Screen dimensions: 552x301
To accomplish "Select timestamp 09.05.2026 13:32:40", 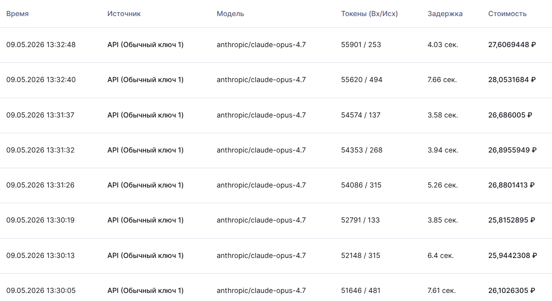I will coord(41,80).
